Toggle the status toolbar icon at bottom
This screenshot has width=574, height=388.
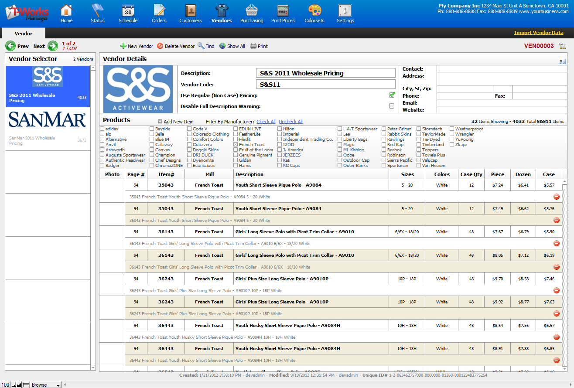coord(26,385)
